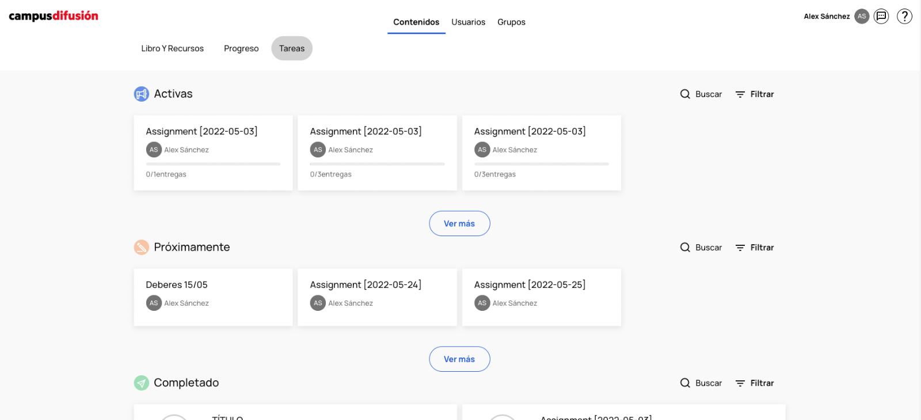Image resolution: width=921 pixels, height=420 pixels.
Task: Click the campusdifusión logo
Action: pos(54,16)
